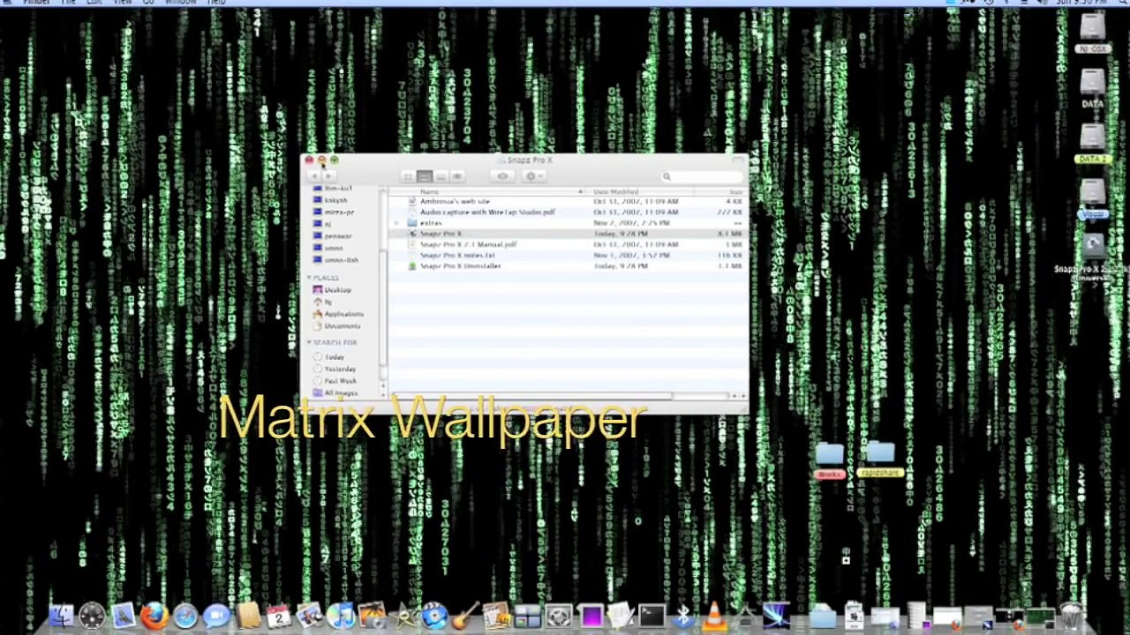Show Today search results in sidebar
The height and width of the screenshot is (635, 1130).
pos(329,357)
